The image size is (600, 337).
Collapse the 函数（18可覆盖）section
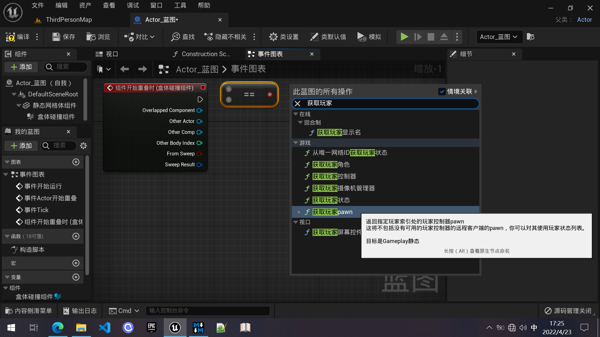7,236
